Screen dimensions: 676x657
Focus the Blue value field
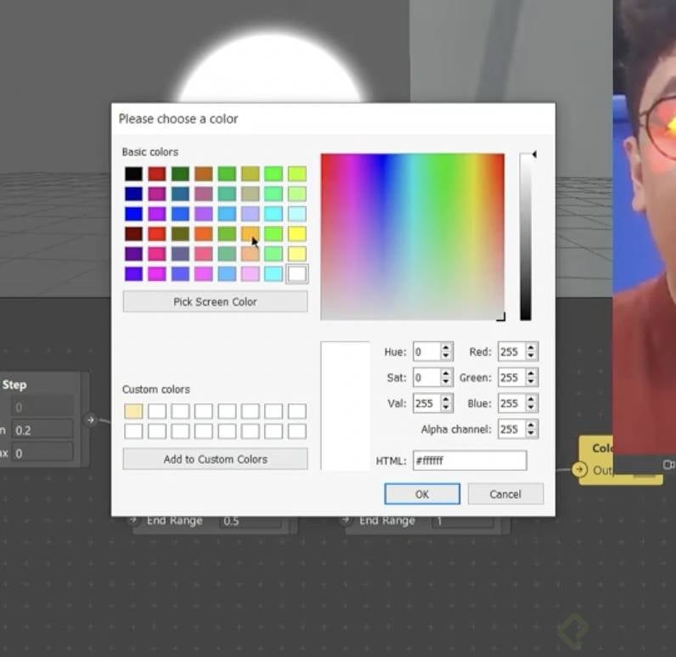click(511, 404)
